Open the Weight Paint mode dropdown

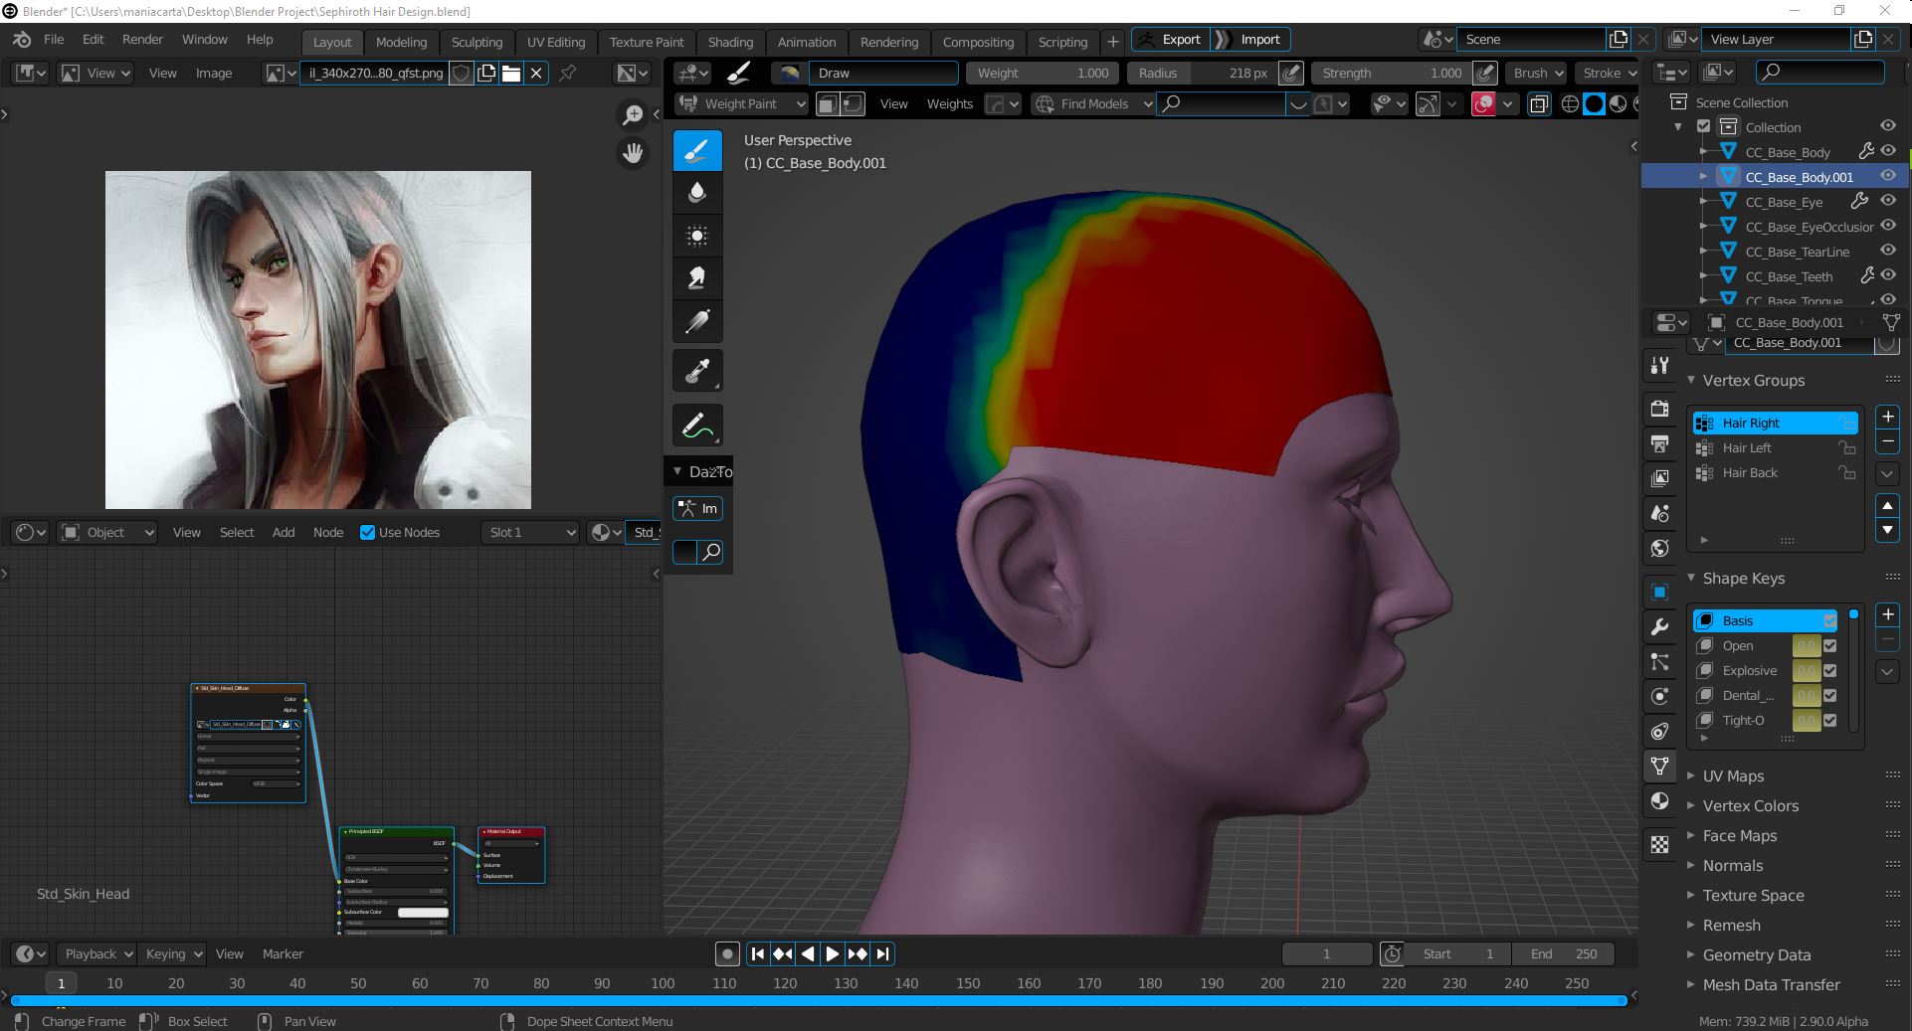pos(741,103)
